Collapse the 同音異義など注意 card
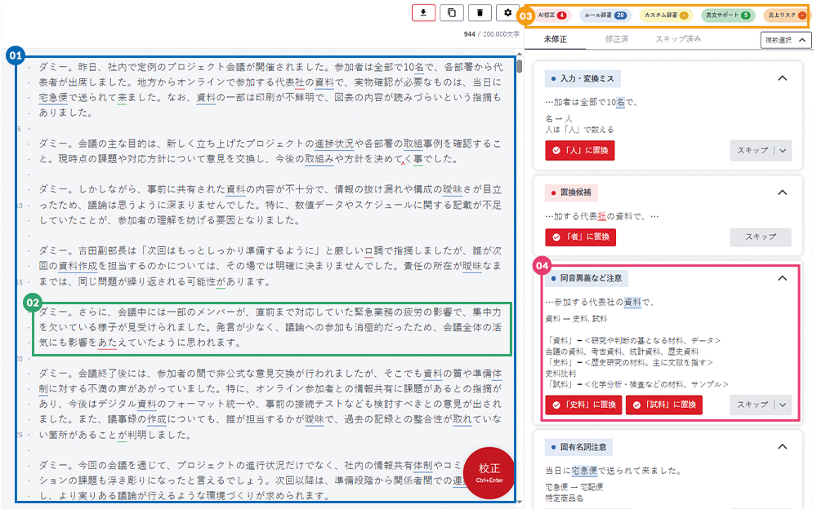 (782, 278)
